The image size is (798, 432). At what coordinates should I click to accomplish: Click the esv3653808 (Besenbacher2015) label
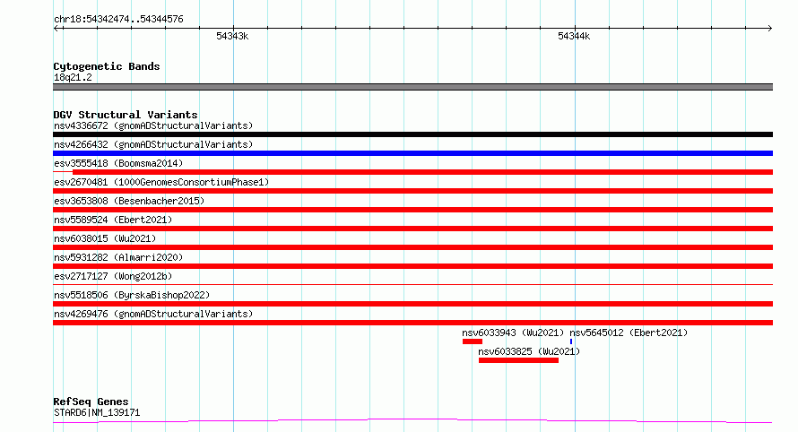129,201
